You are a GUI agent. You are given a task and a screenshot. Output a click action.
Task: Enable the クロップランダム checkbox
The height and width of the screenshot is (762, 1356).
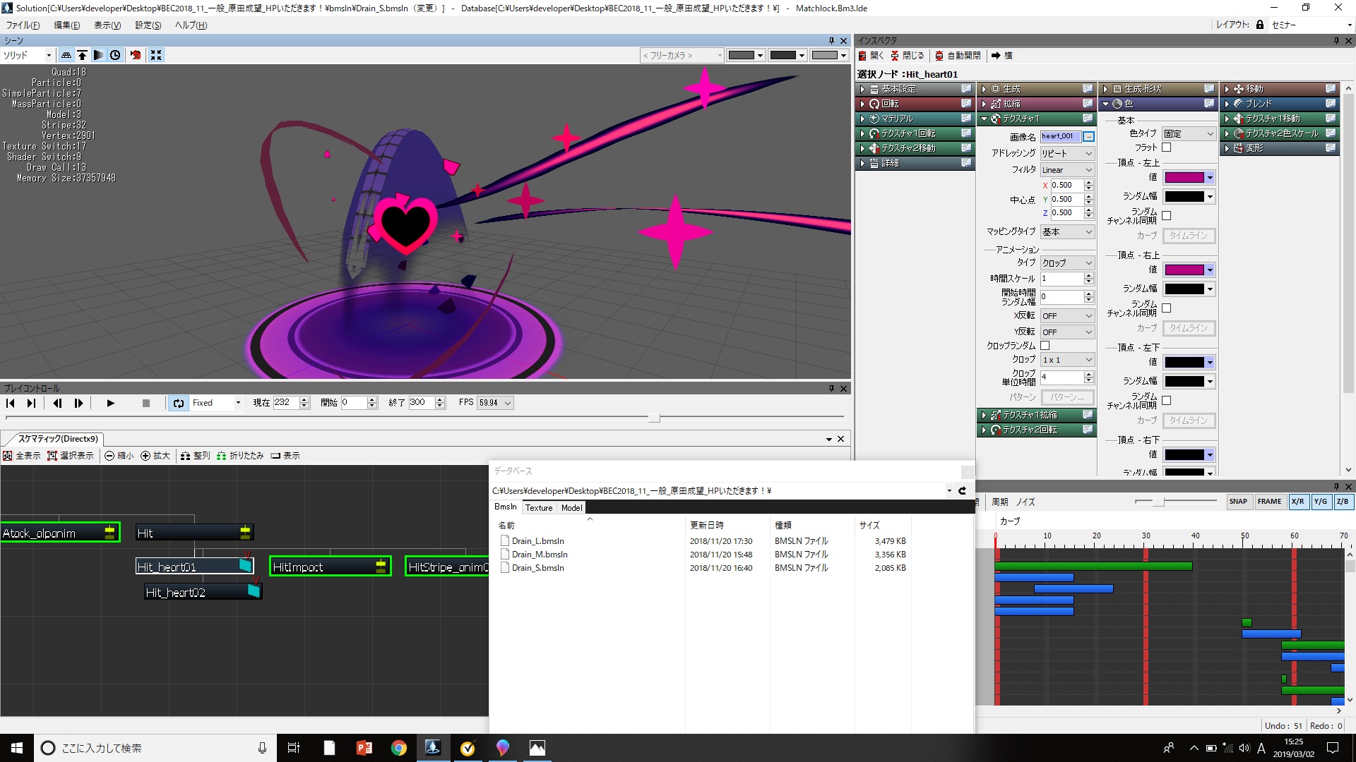coord(1045,346)
